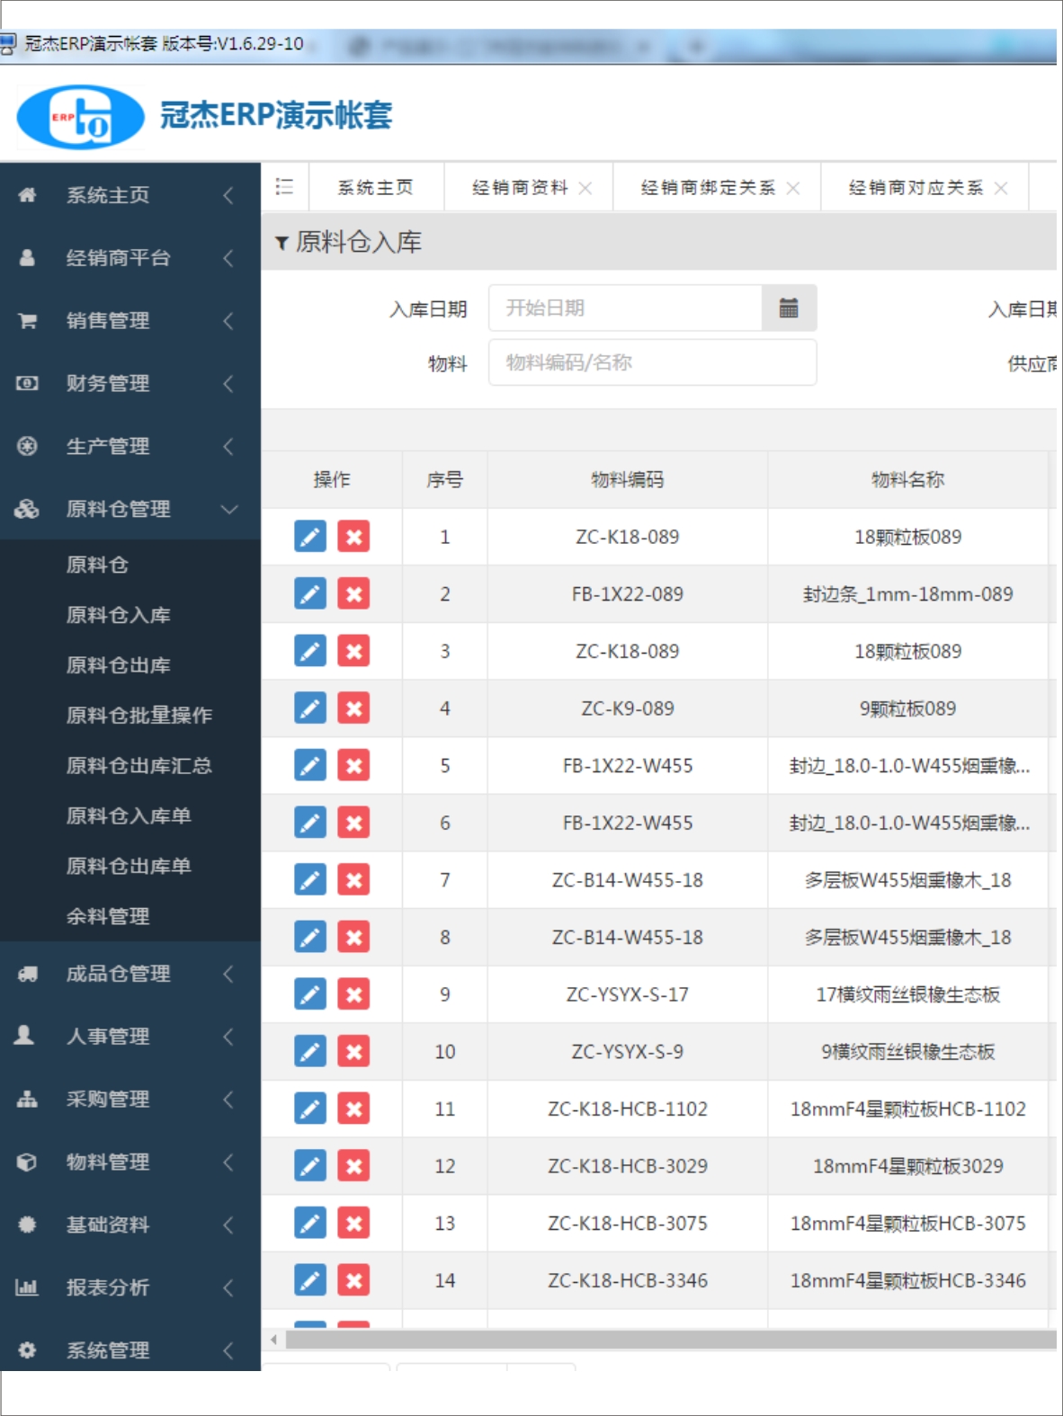Switch to the 系统主页 tab

pyautogui.click(x=375, y=187)
